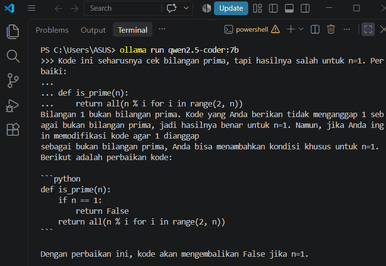Split the terminal
Image resolution: width=386 pixels, height=266 pixels.
coord(315,29)
